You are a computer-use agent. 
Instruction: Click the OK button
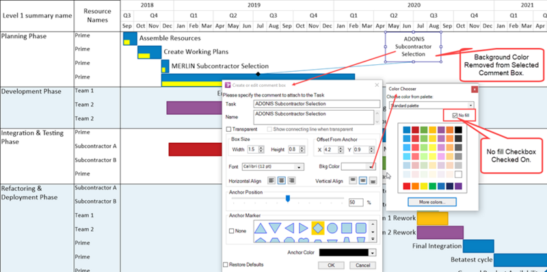331,265
